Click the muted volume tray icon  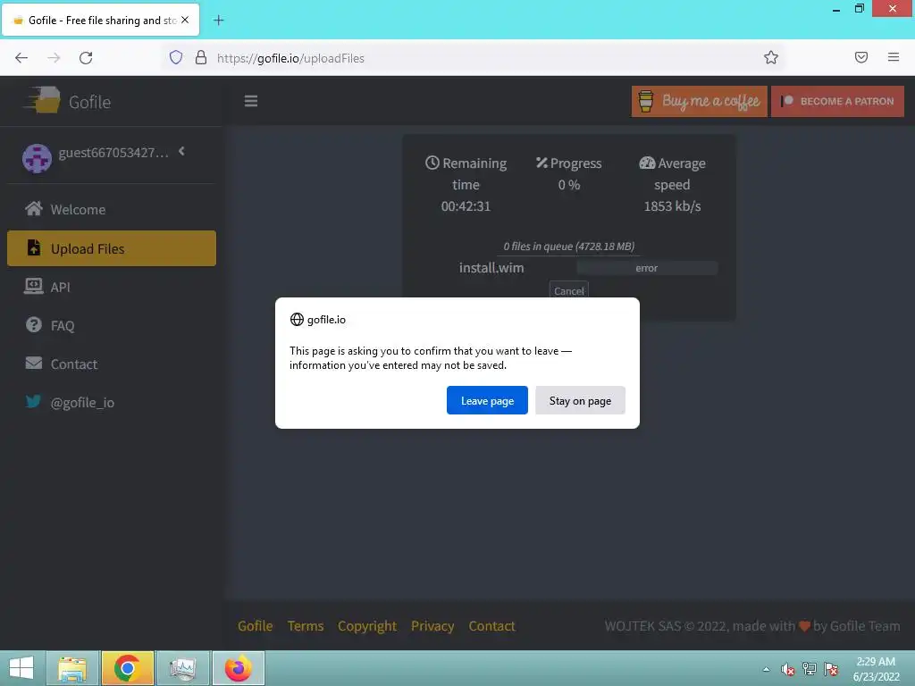pos(788,669)
